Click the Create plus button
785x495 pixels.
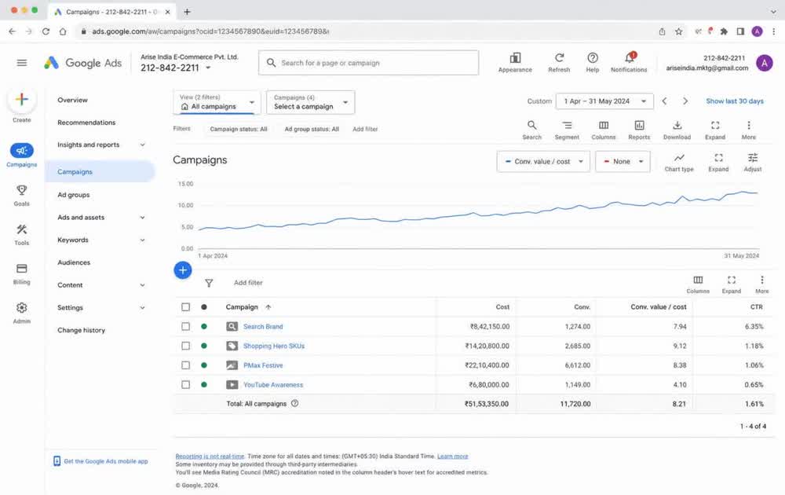[x=21, y=99]
